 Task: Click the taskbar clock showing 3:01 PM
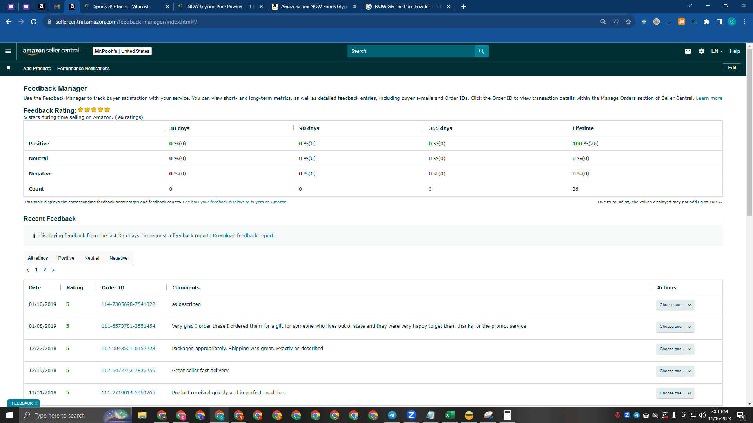point(719,415)
